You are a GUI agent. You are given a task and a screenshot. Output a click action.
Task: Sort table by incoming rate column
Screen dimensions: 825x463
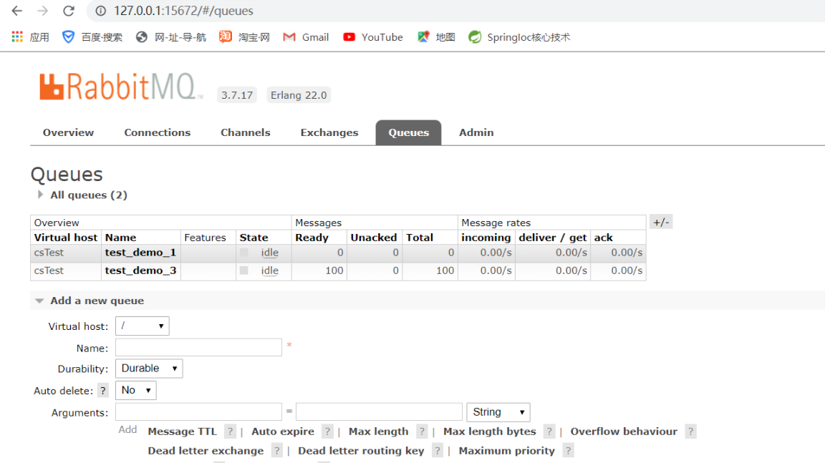(x=486, y=238)
